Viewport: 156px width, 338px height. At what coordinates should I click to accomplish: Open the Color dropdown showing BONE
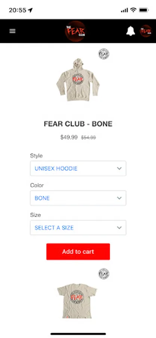pos(78,198)
